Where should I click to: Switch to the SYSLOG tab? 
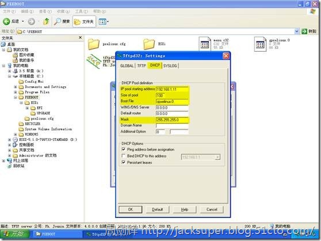click(170, 66)
